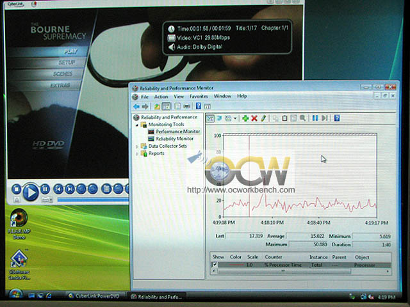410x307 pixels.
Task: Open the Help menu
Action: coord(242,96)
